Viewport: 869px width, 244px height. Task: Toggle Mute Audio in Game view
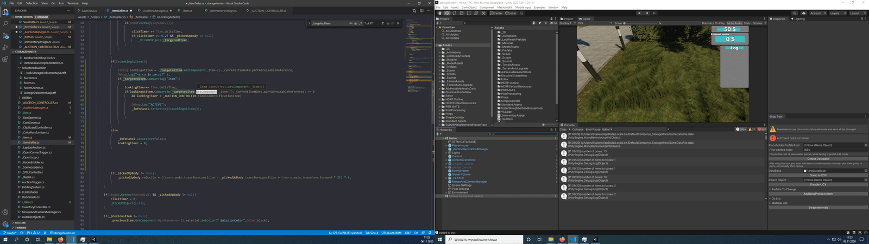(734, 23)
